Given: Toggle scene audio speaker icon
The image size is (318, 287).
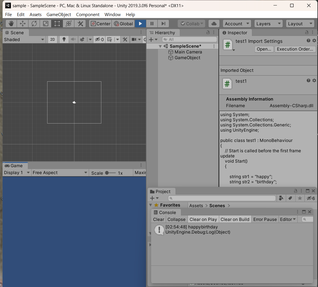Looking at the screenshot, I should pos(73,39).
